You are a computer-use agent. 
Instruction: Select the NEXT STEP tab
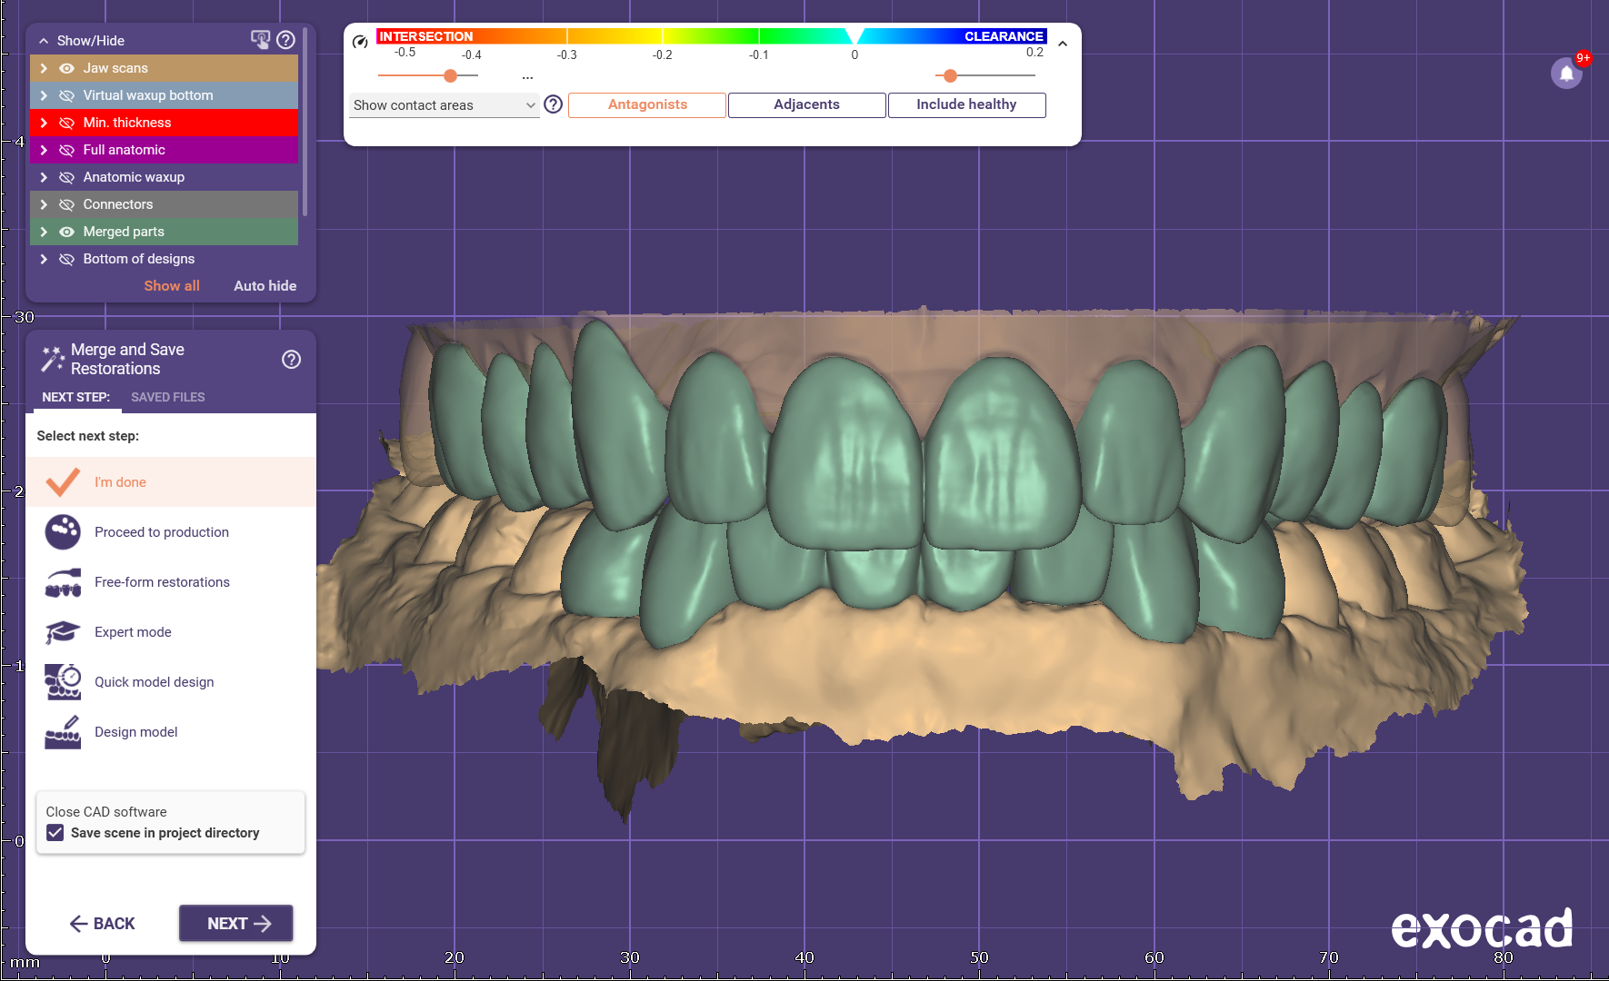(75, 397)
